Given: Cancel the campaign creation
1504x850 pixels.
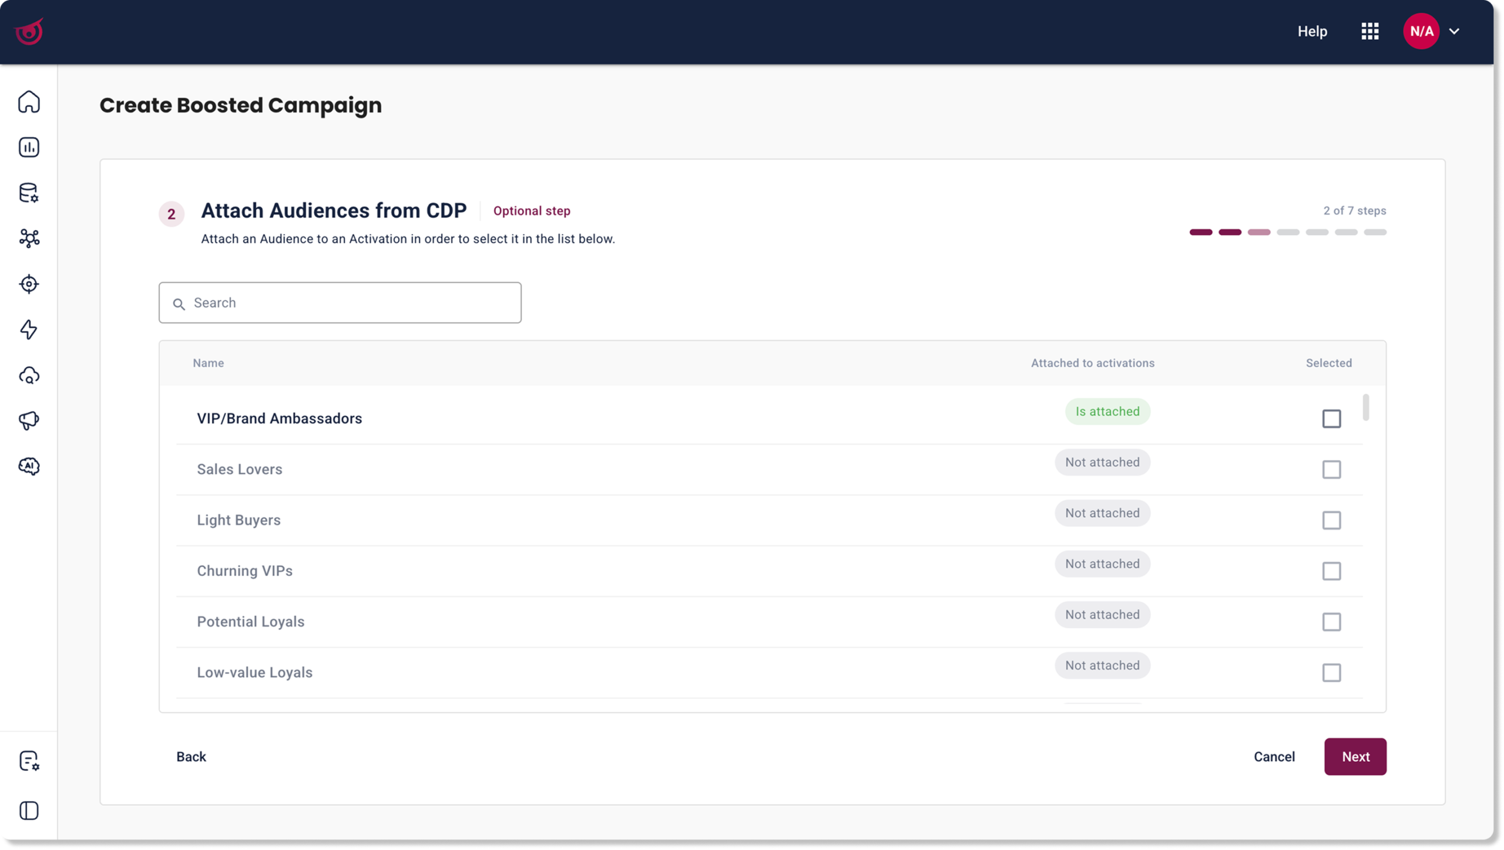Looking at the screenshot, I should tap(1274, 756).
